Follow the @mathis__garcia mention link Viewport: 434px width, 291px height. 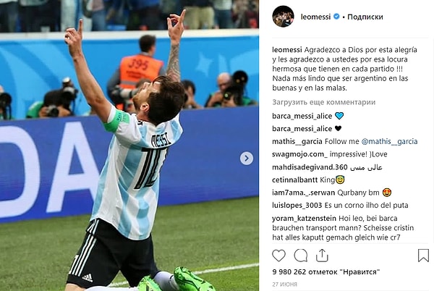point(389,141)
